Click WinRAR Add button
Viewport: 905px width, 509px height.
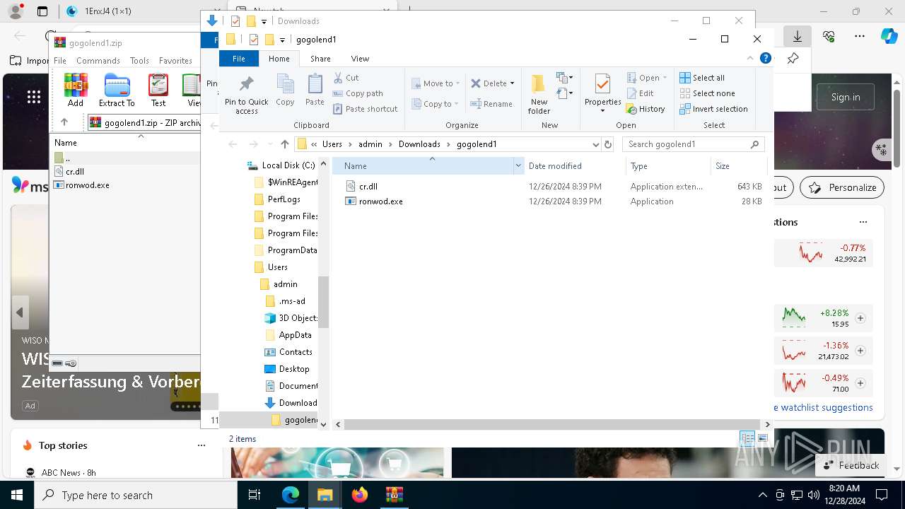[x=76, y=90]
